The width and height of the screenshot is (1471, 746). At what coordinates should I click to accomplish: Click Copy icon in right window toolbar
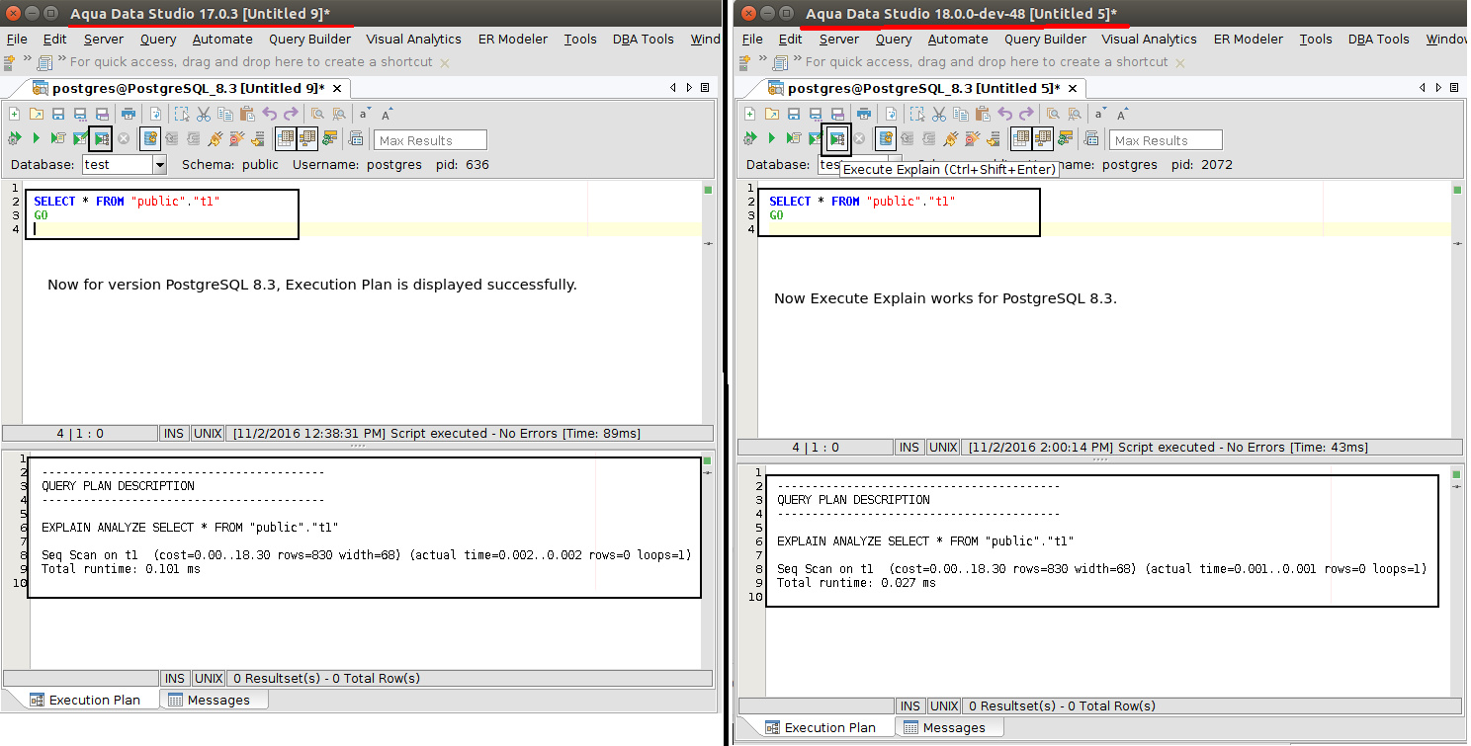coord(960,114)
